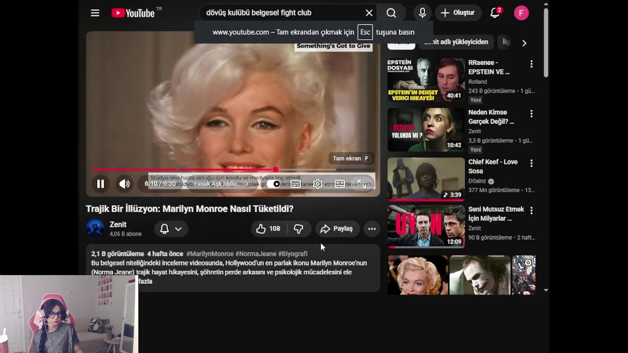
Task: Open player settings gear
Action: click(x=317, y=184)
